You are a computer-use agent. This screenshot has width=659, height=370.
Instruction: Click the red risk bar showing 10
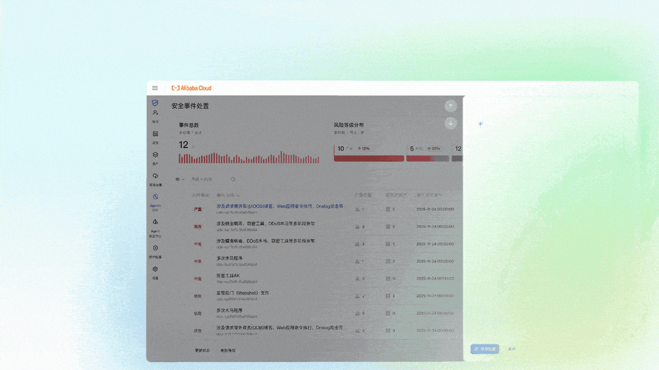point(369,159)
